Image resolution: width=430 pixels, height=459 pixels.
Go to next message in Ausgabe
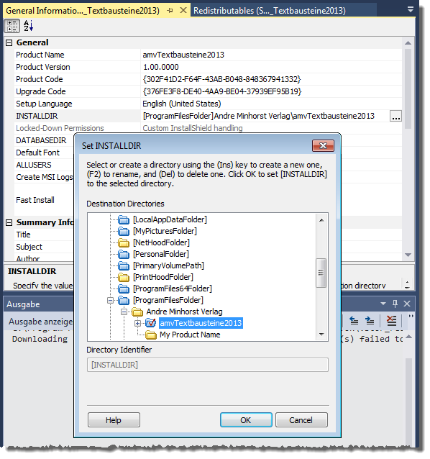pyautogui.click(x=370, y=322)
